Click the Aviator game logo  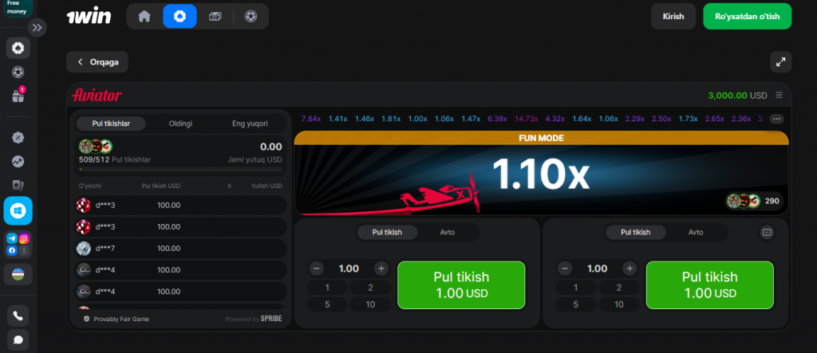97,96
